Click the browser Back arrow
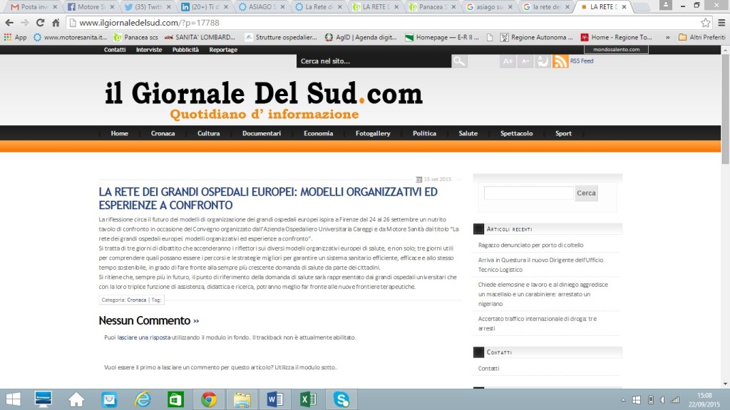The width and height of the screenshot is (730, 410). pos(9,22)
